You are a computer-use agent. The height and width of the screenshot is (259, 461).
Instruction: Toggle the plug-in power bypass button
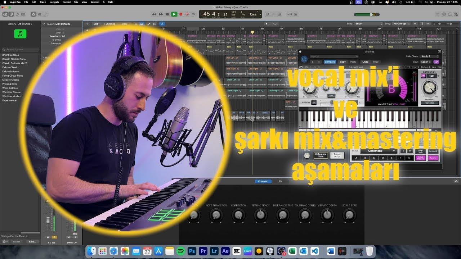304,59
